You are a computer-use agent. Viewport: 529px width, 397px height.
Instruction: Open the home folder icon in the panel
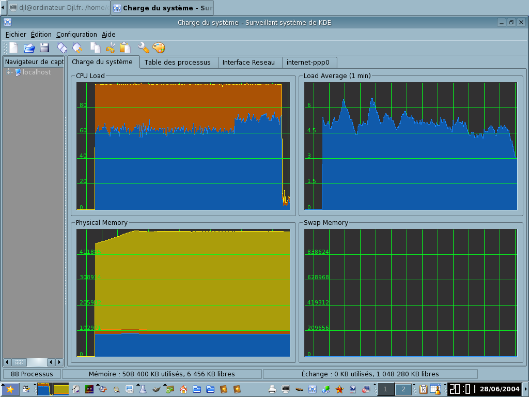tap(183, 389)
